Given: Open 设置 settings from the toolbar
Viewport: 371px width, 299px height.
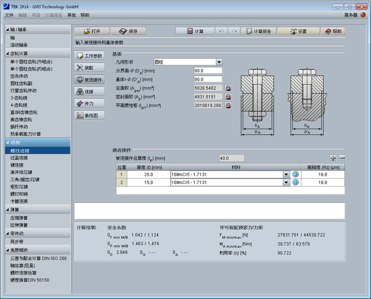Looking at the screenshot, I should tap(298, 31).
